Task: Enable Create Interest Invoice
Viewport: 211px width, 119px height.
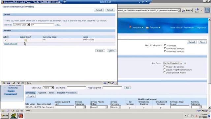Action: 164,72
